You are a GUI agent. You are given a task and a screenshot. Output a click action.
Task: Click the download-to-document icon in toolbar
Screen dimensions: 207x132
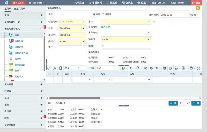click(x=151, y=68)
